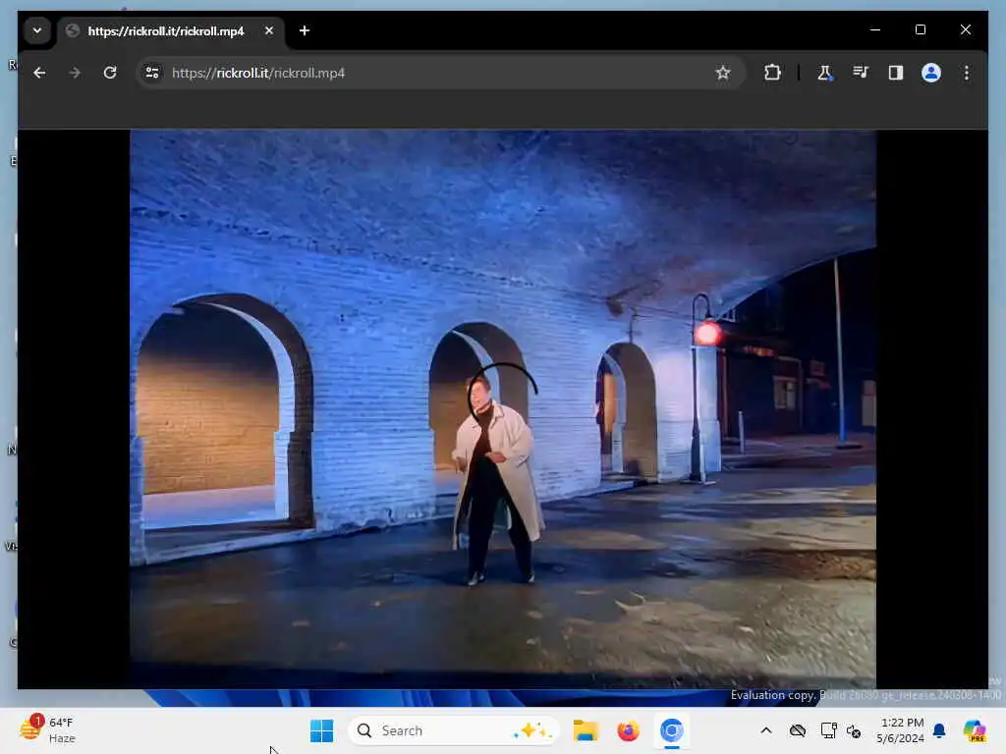The image size is (1006, 754).
Task: Open site information icon in address bar
Action: 152,73
